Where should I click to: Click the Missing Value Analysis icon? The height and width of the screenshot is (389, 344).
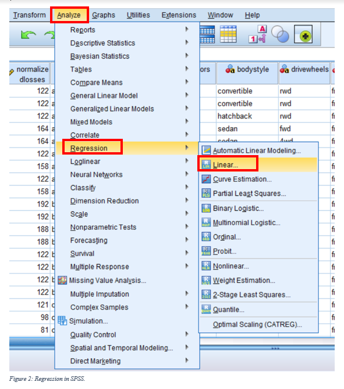click(62, 281)
